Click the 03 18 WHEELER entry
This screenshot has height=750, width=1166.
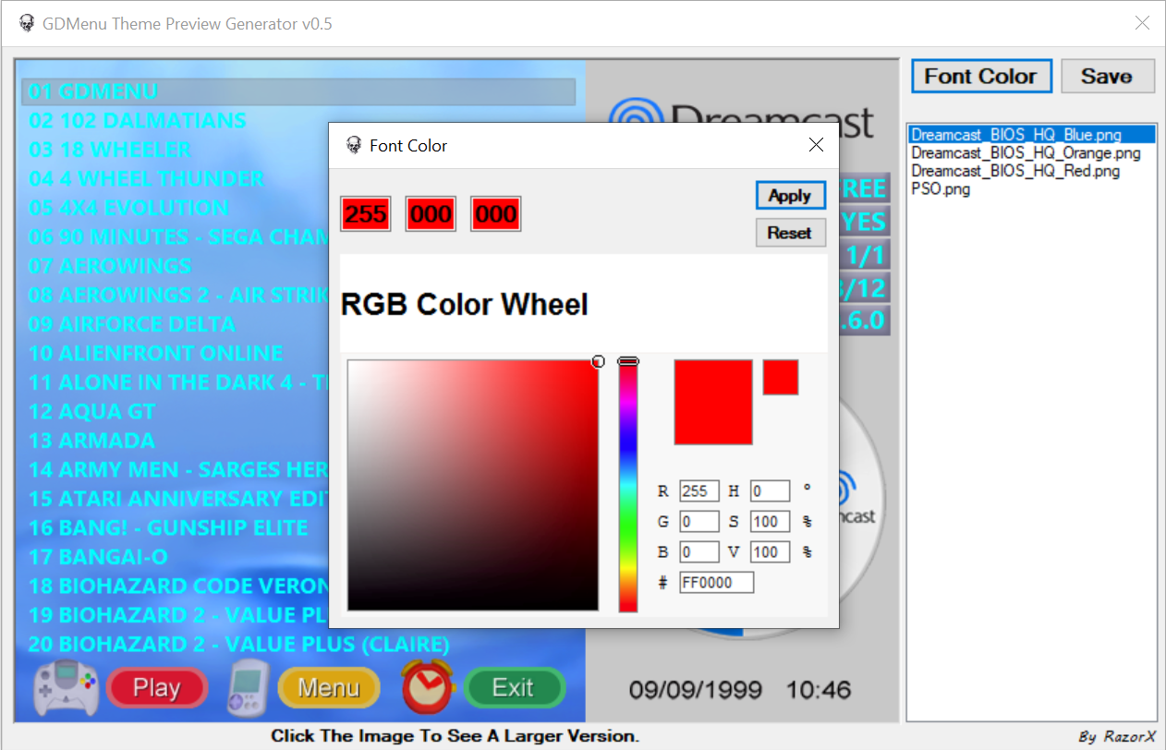coord(110,150)
